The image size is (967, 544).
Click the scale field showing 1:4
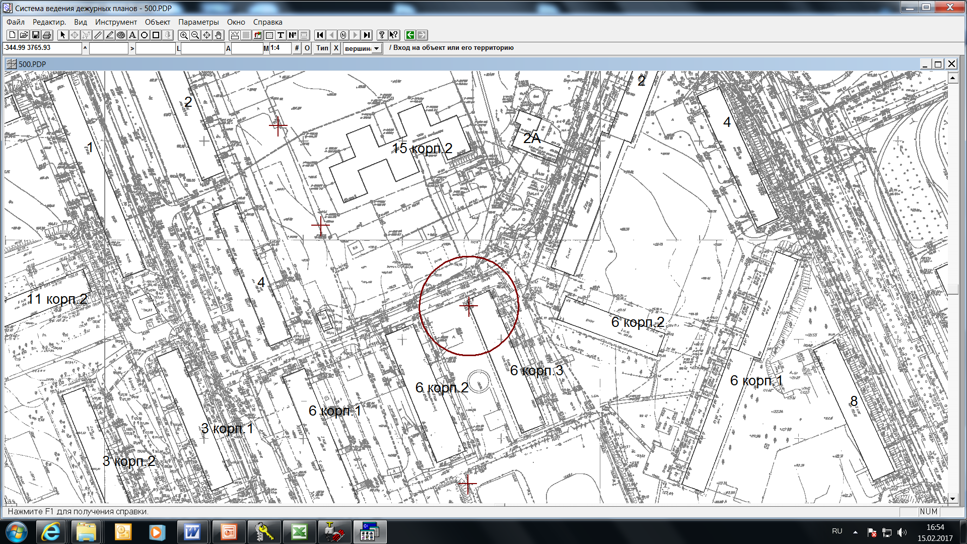click(x=280, y=48)
